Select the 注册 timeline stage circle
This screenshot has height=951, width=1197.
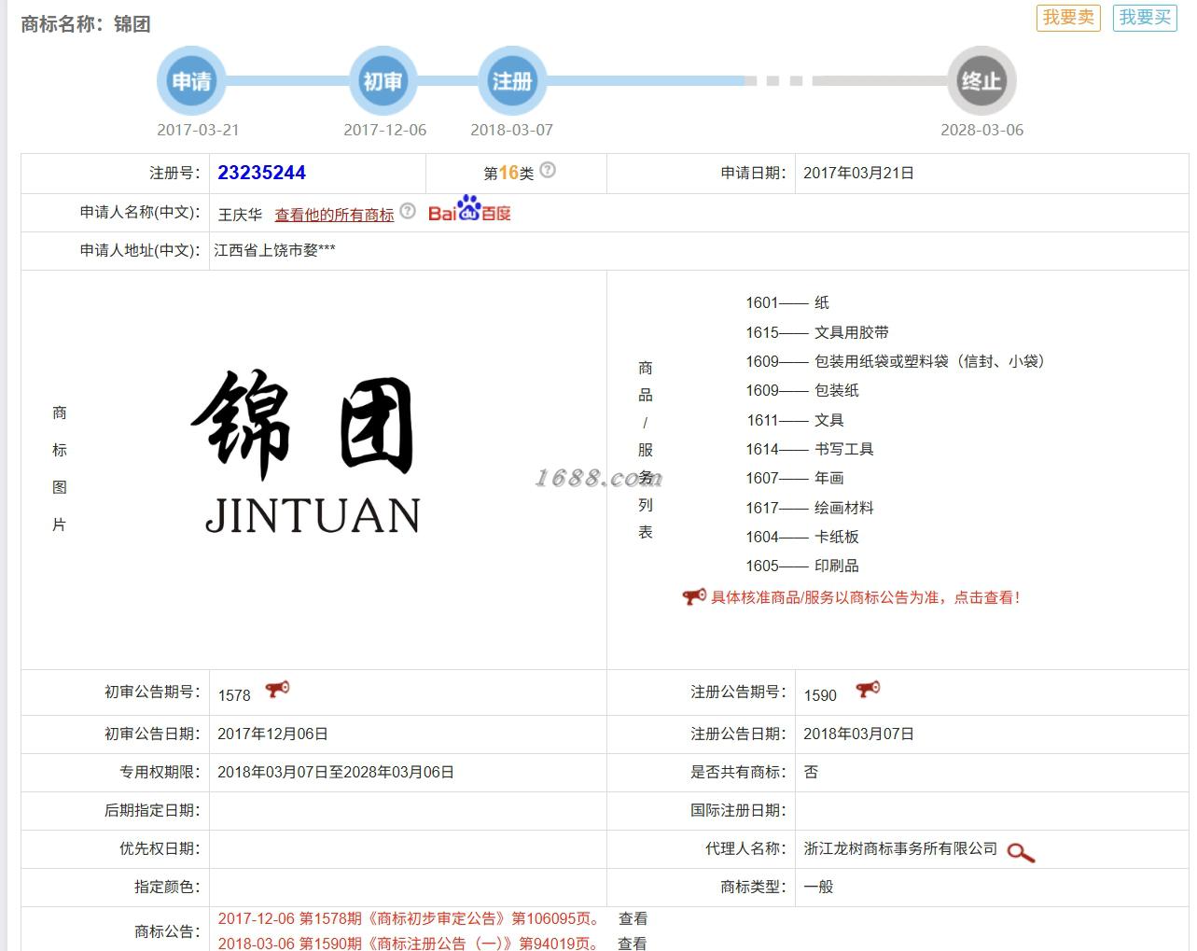click(x=511, y=81)
